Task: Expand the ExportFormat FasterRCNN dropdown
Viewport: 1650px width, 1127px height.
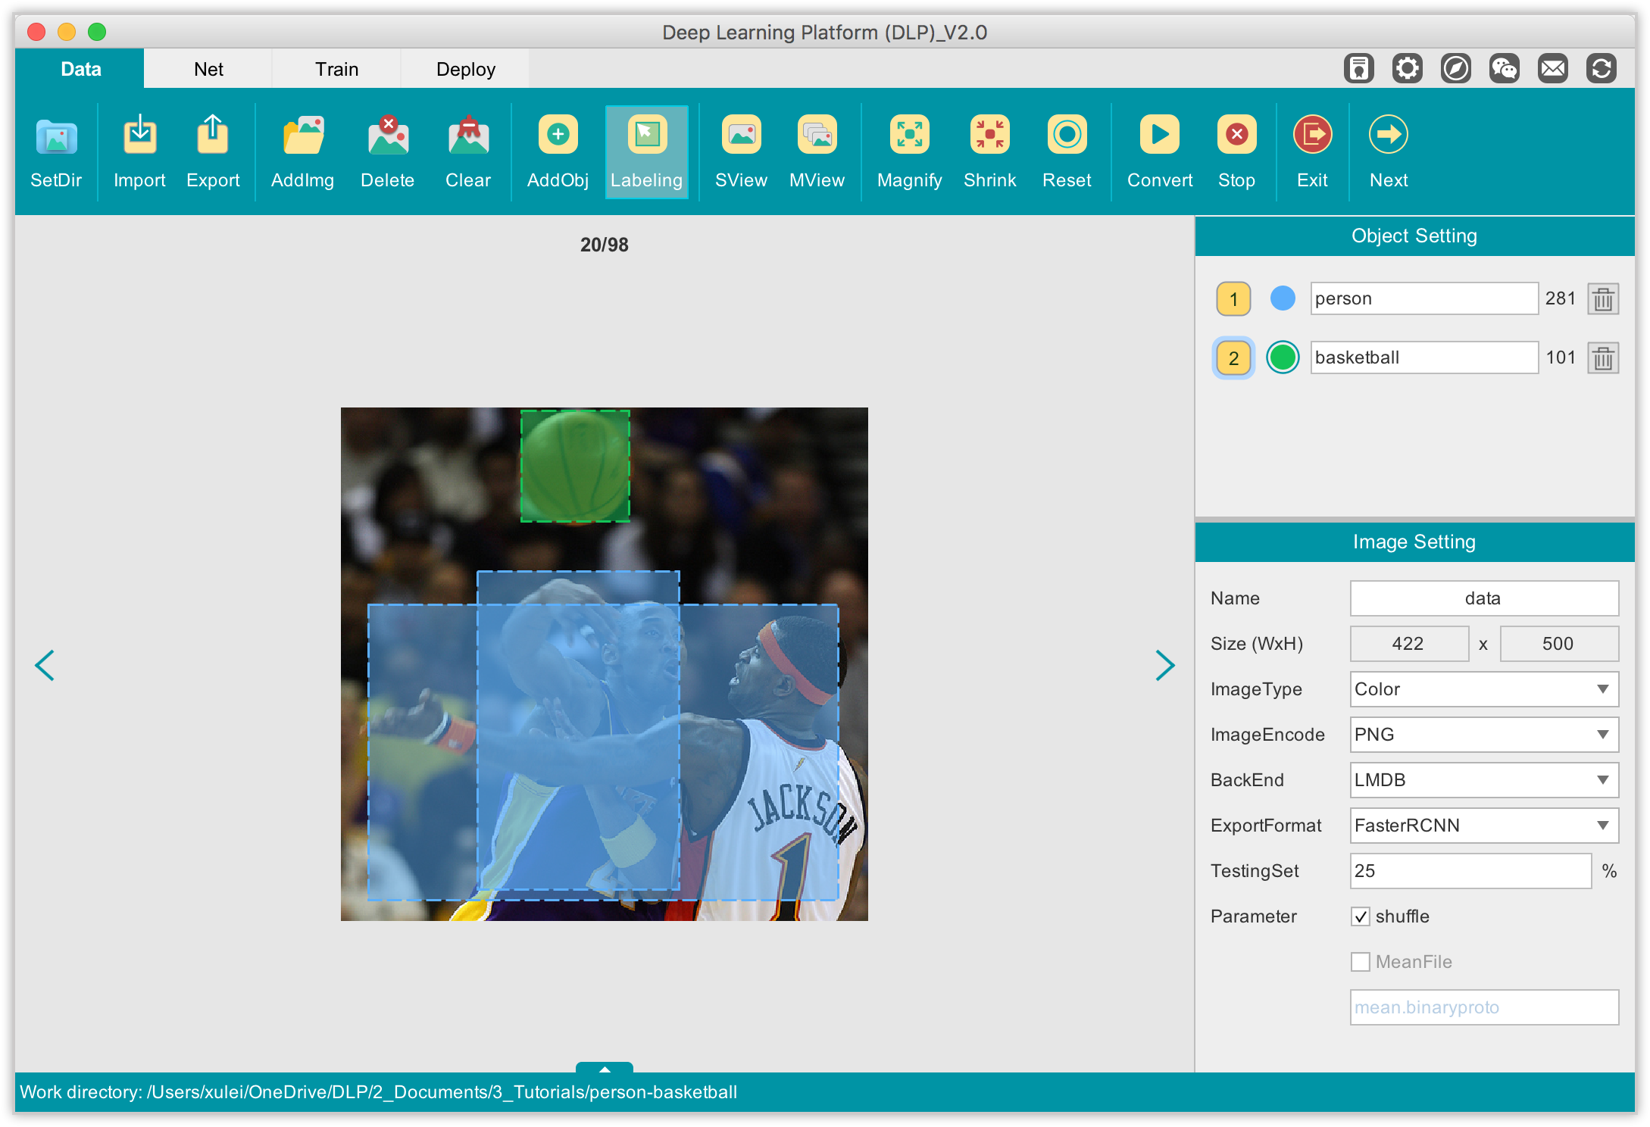Action: pos(1483,826)
